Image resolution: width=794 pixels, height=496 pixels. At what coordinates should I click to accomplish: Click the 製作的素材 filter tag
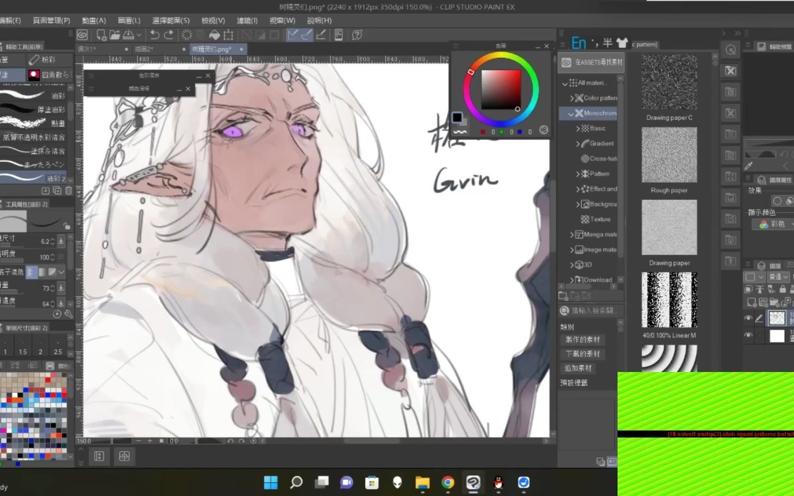[583, 340]
